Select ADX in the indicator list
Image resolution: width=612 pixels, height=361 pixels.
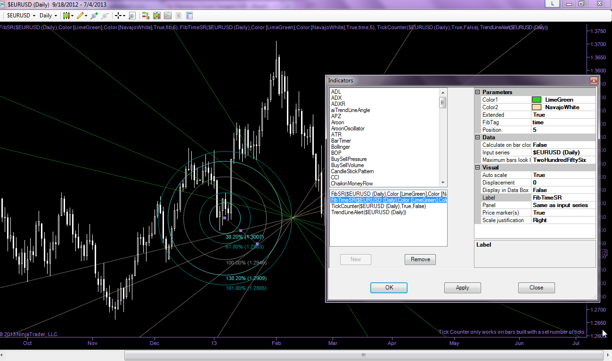pos(336,98)
